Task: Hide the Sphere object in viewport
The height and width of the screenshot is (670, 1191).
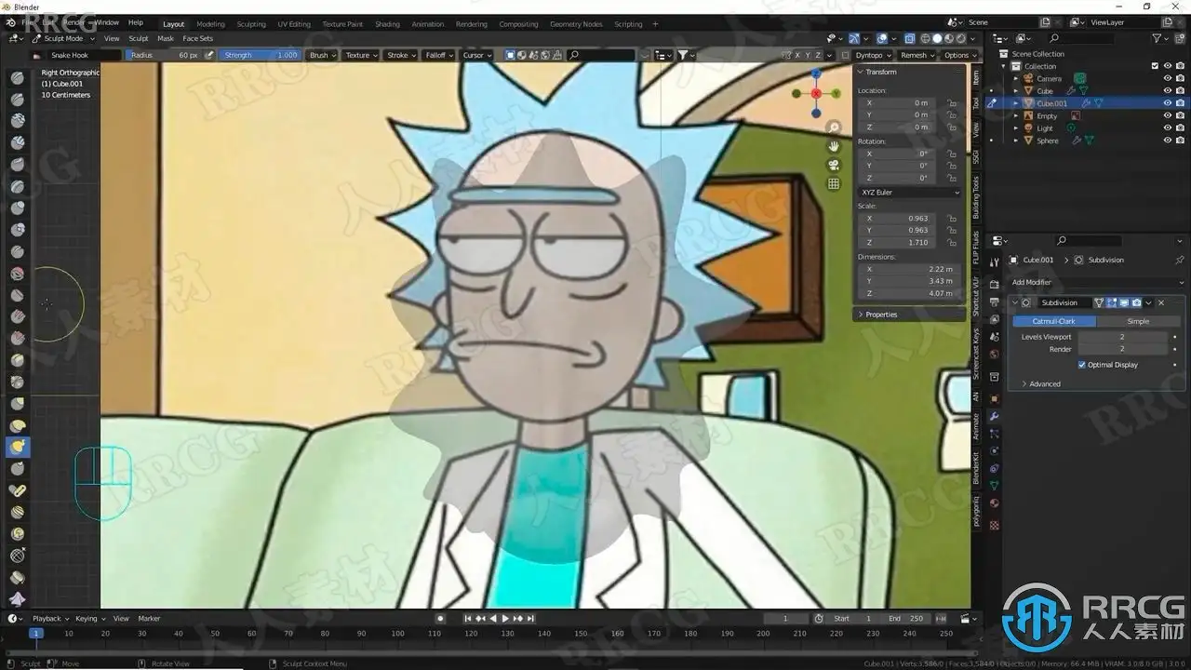Action: [1168, 141]
